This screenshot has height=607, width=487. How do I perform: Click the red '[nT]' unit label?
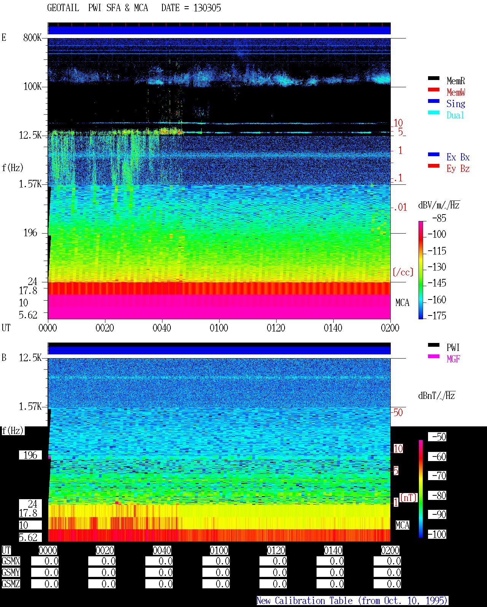tap(409, 497)
